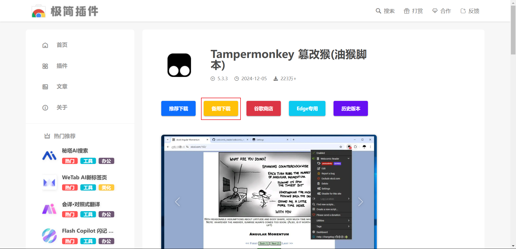Click the info icon beside 关于
The image size is (516, 249).
pyautogui.click(x=45, y=108)
